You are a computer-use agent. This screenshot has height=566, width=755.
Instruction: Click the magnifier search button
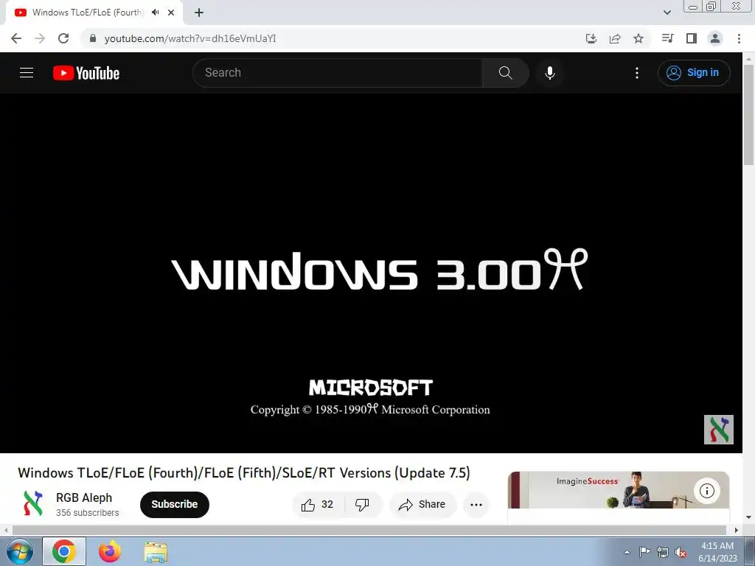pyautogui.click(x=505, y=73)
